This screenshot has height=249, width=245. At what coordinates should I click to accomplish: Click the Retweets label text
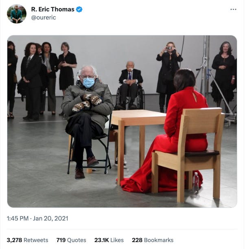(36, 240)
